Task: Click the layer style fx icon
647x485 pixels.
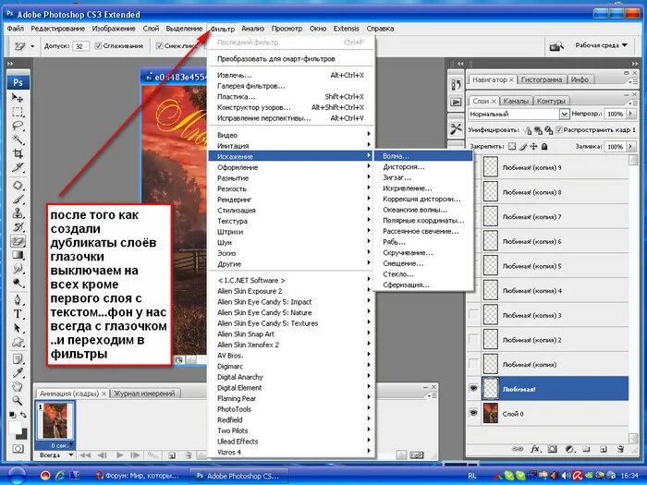Action: [535, 449]
